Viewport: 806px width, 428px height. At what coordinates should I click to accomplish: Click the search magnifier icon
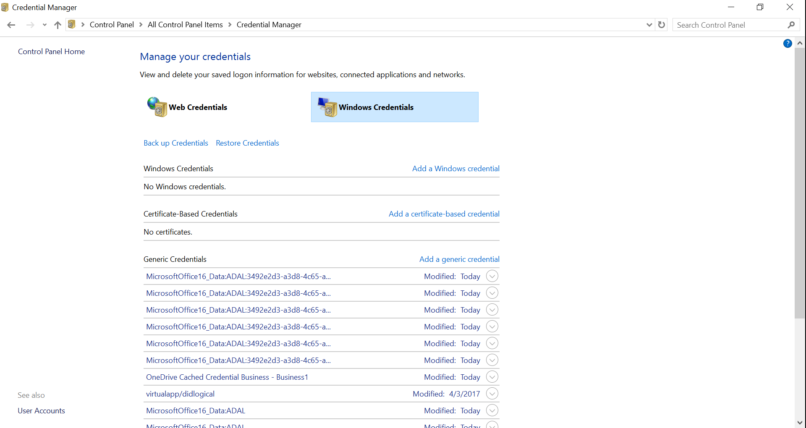tap(792, 25)
